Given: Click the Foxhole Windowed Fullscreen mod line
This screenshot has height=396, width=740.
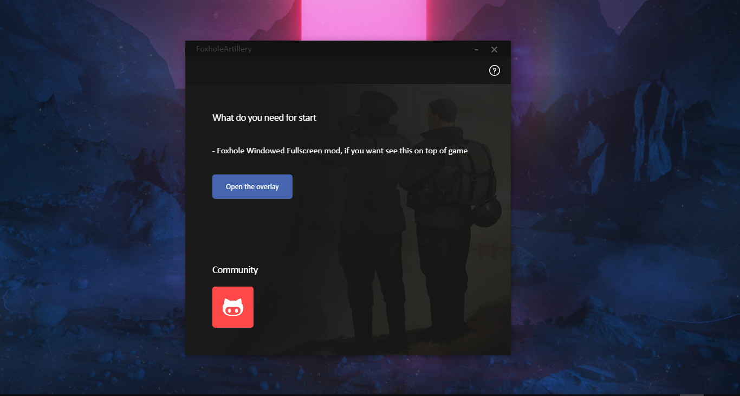Looking at the screenshot, I should tap(340, 151).
